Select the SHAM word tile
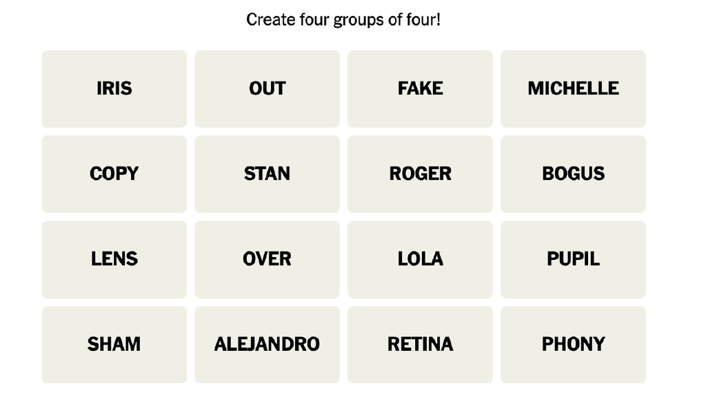 114,344
